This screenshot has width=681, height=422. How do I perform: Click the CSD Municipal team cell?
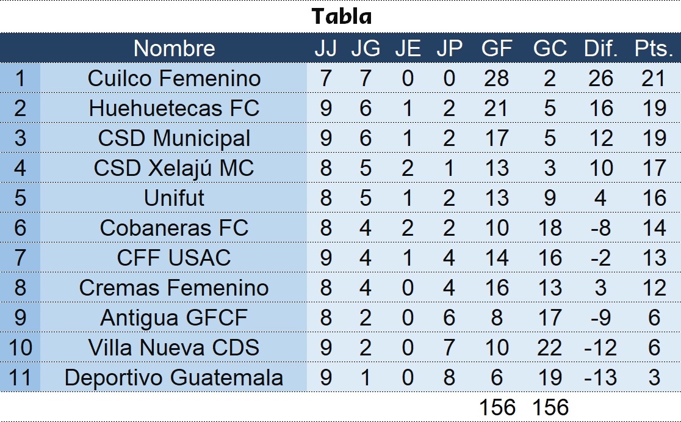coord(174,138)
